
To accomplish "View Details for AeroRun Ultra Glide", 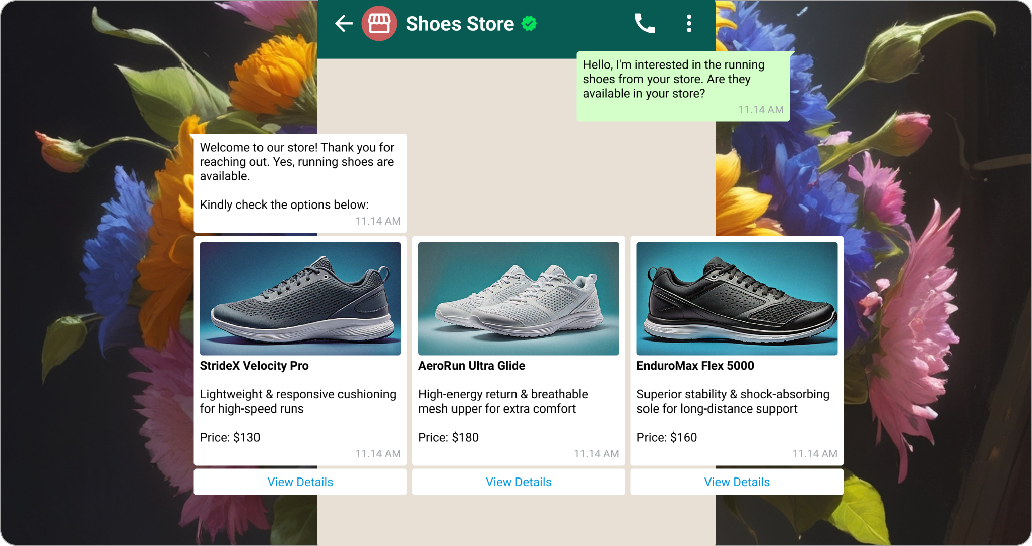I will tap(519, 482).
